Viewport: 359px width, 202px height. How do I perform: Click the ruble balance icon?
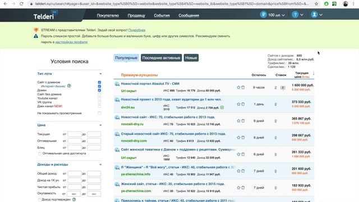point(263,15)
